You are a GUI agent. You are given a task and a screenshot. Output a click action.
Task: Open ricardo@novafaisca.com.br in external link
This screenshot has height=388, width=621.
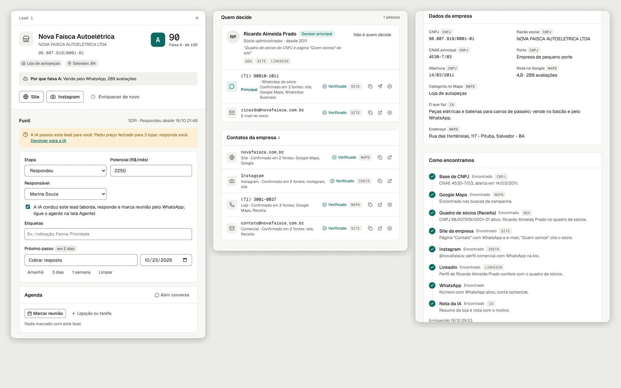[x=380, y=113]
